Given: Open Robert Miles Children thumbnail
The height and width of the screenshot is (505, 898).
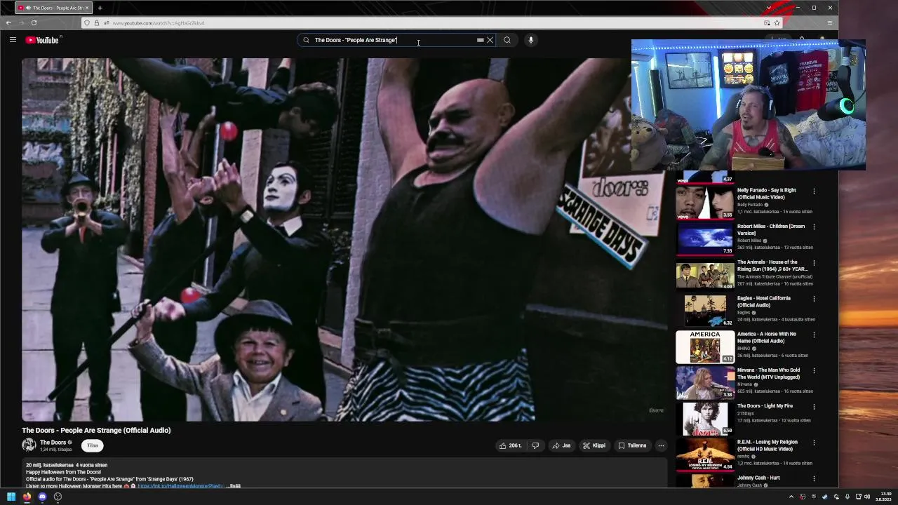Looking at the screenshot, I should tap(705, 238).
